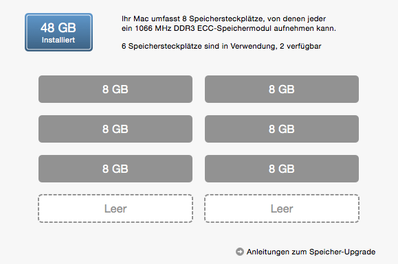Select the 8 GB slot in second row, left column
The image size is (398, 264).
click(115, 129)
